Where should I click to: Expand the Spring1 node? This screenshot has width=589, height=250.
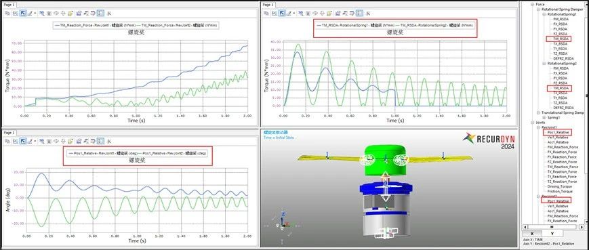(x=544, y=117)
